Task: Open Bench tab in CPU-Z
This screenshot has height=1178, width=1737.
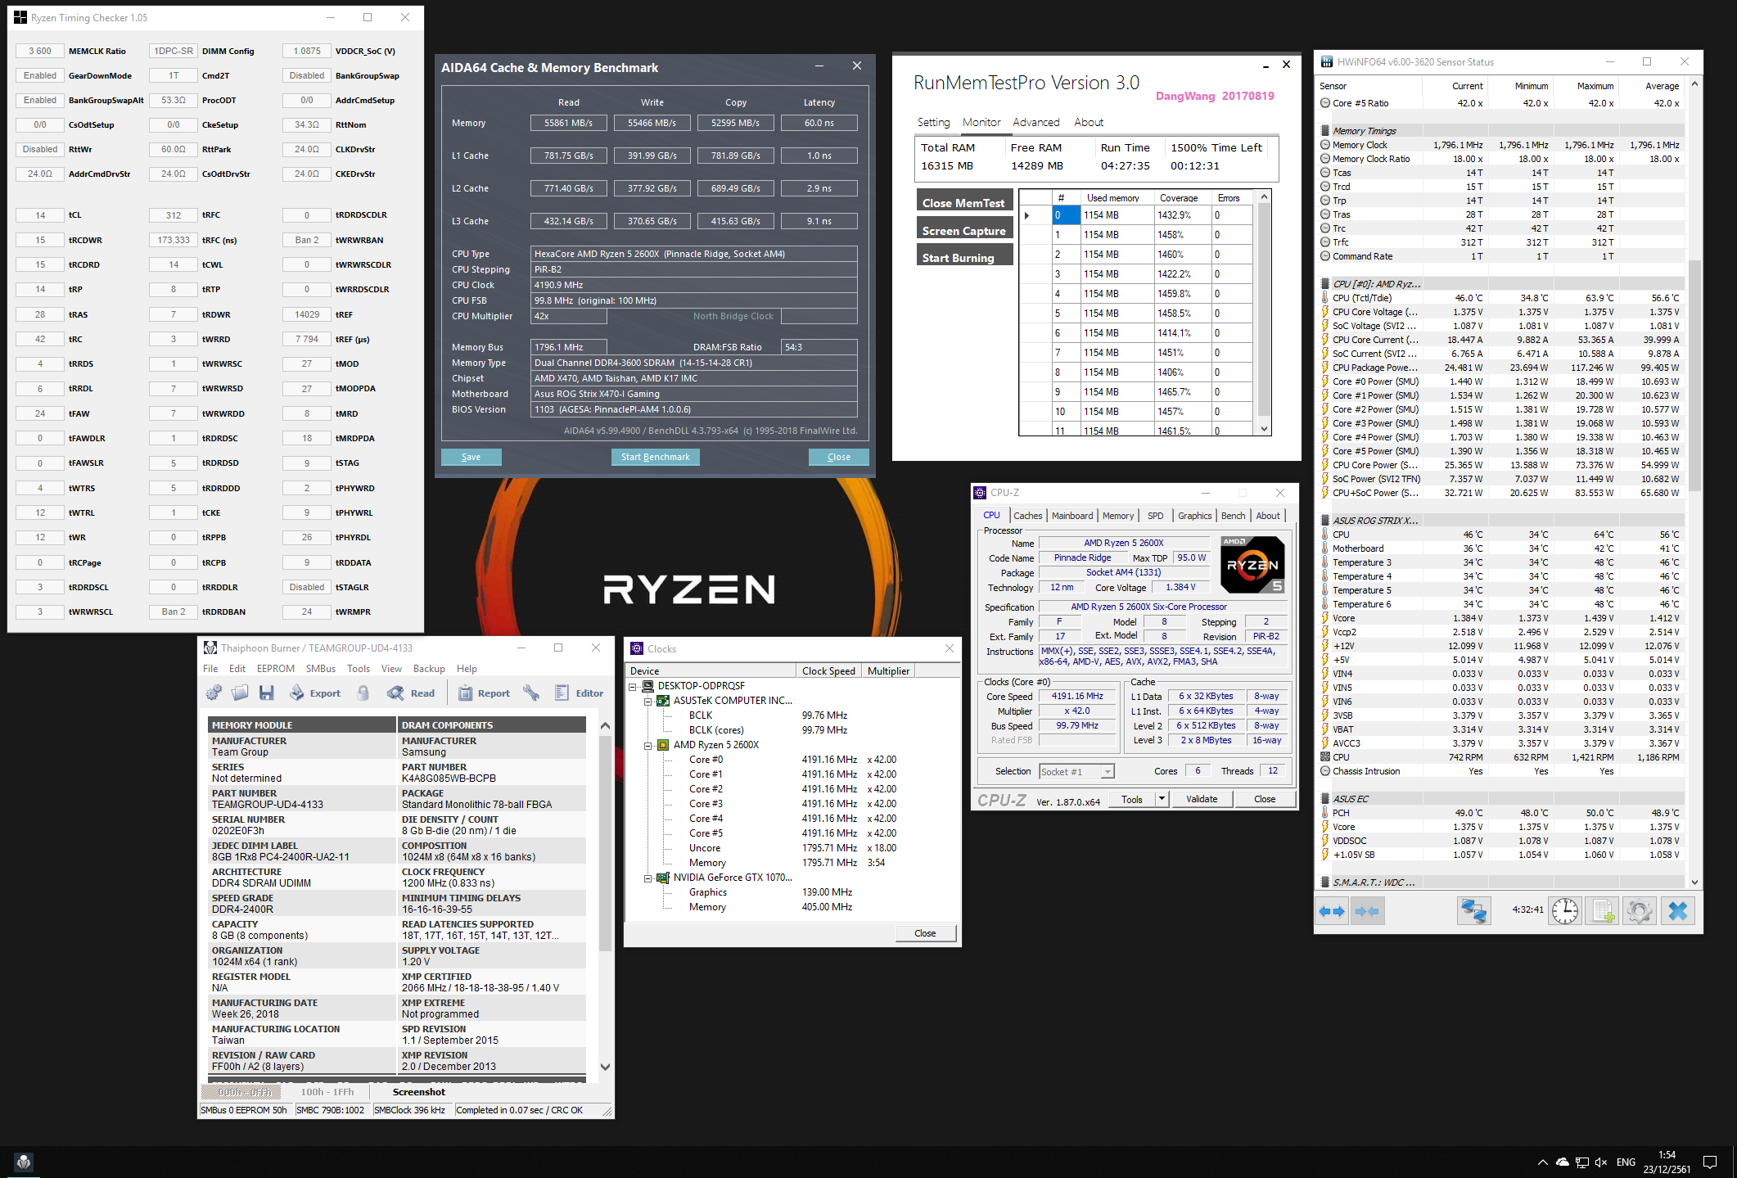Action: 1234,516
